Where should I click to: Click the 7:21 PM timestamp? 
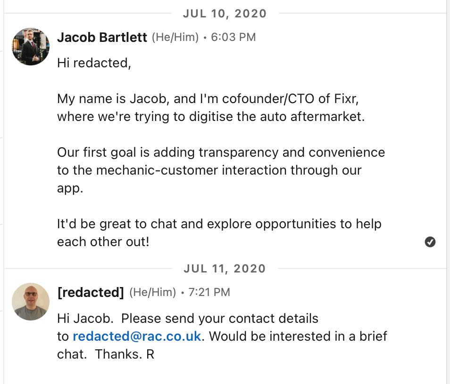(209, 292)
